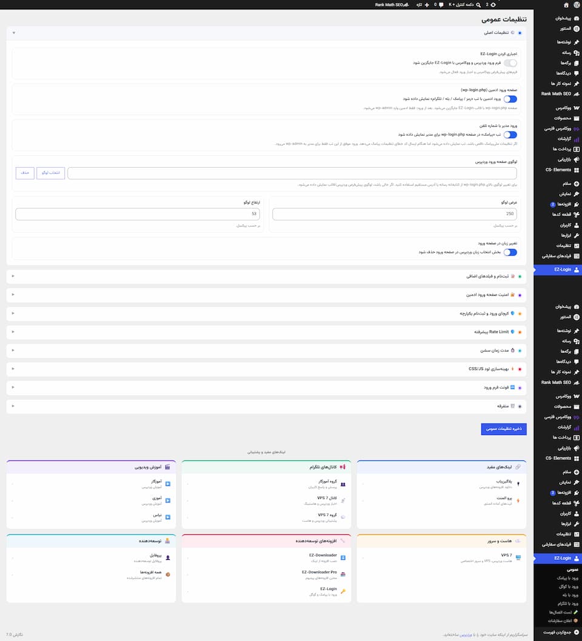This screenshot has width=582, height=641.
Task: Click the server icon beside VPS 7 hosting
Action: pos(518,557)
